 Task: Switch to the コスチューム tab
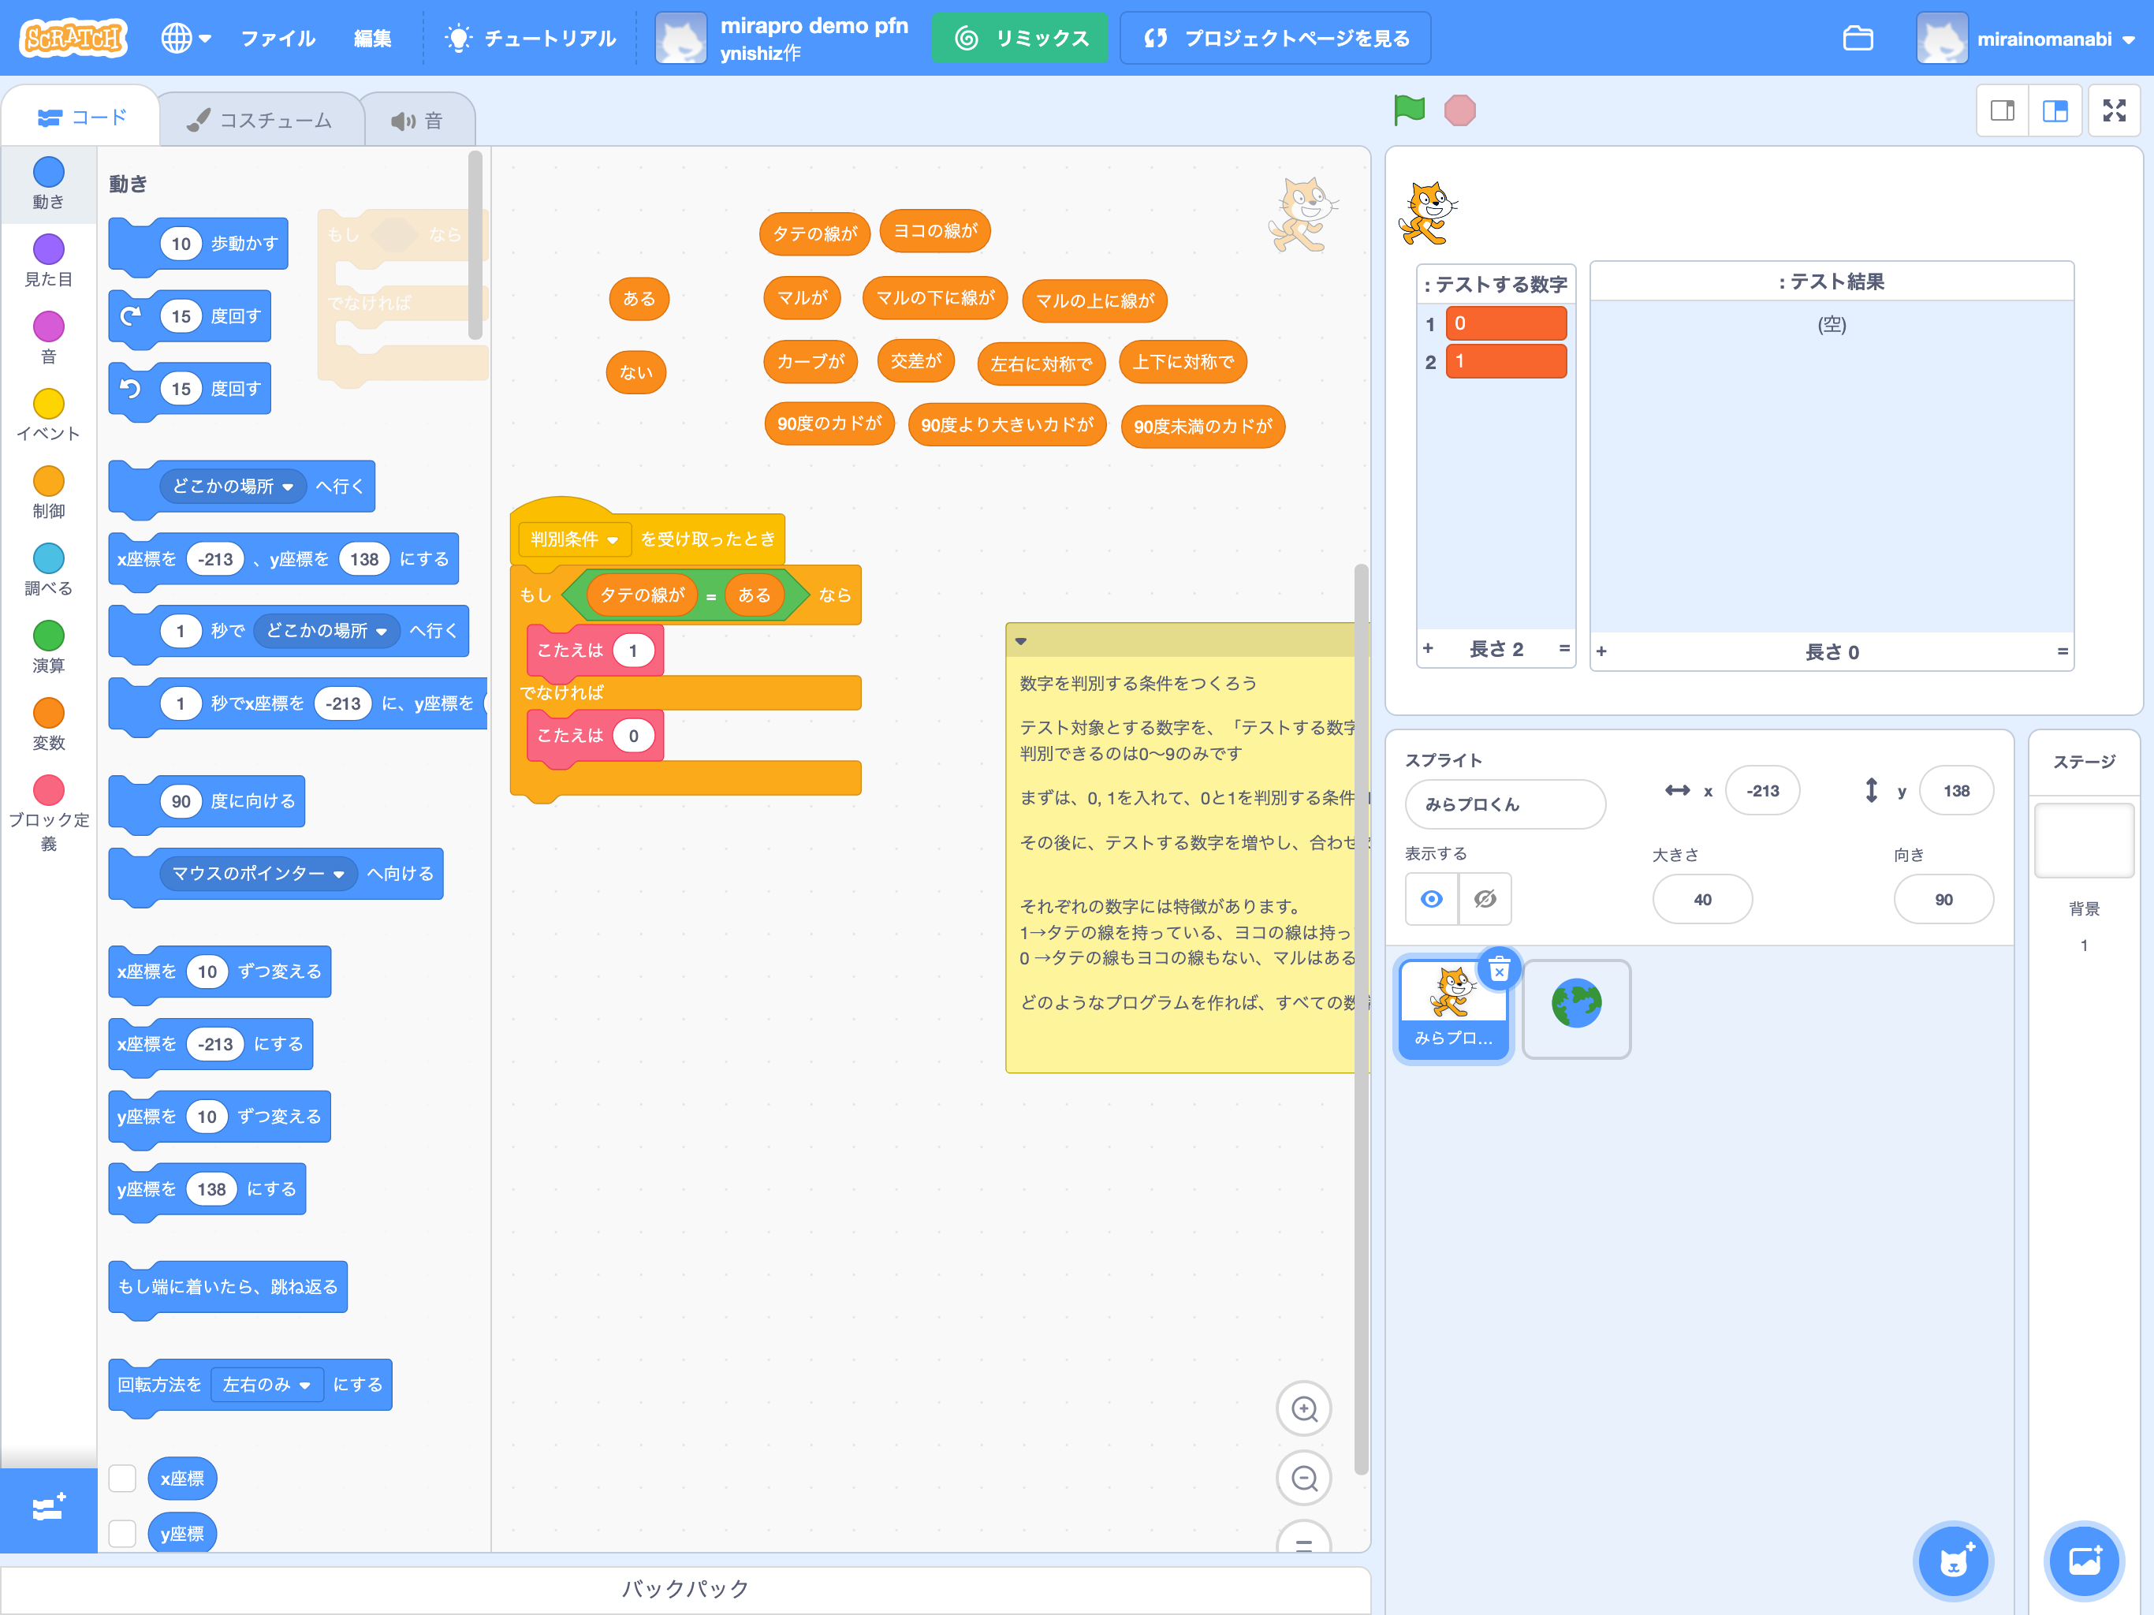[261, 120]
